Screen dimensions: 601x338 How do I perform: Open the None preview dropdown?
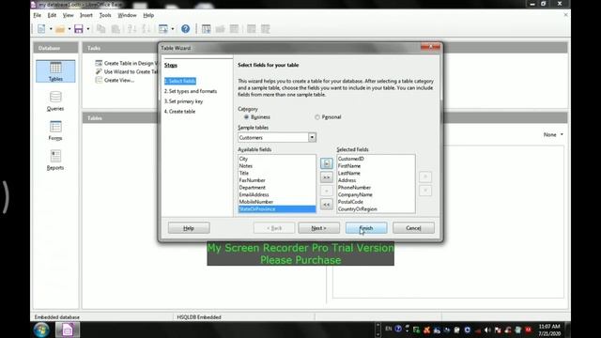(x=553, y=134)
